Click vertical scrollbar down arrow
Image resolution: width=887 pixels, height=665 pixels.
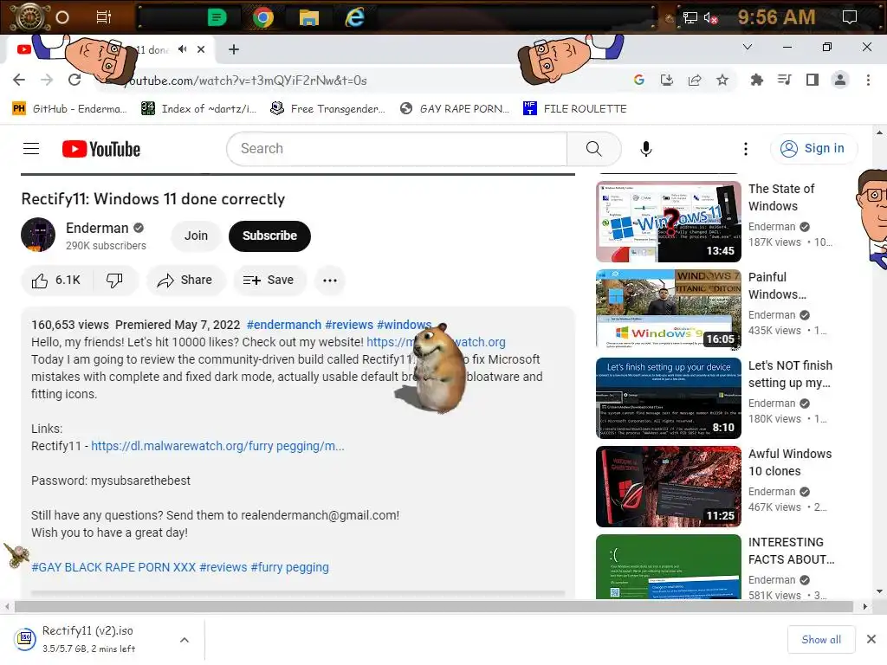tap(878, 592)
